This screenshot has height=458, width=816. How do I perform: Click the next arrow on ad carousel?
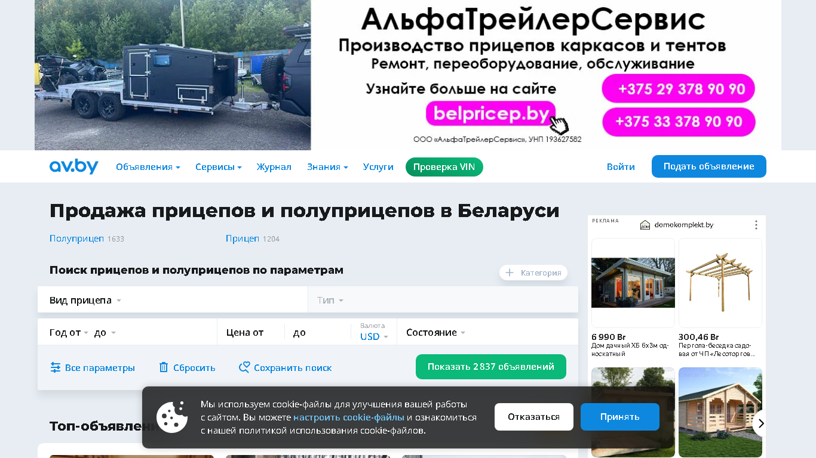point(760,423)
